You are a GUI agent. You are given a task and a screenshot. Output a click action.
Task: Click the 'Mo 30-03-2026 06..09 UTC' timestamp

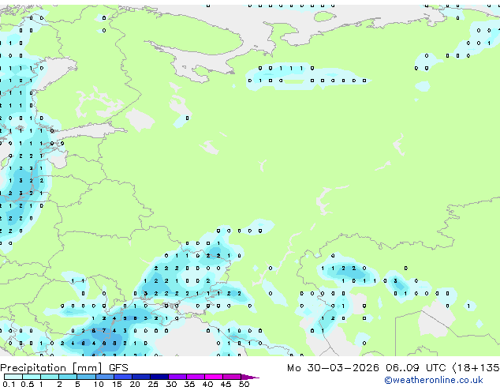[x=367, y=368]
